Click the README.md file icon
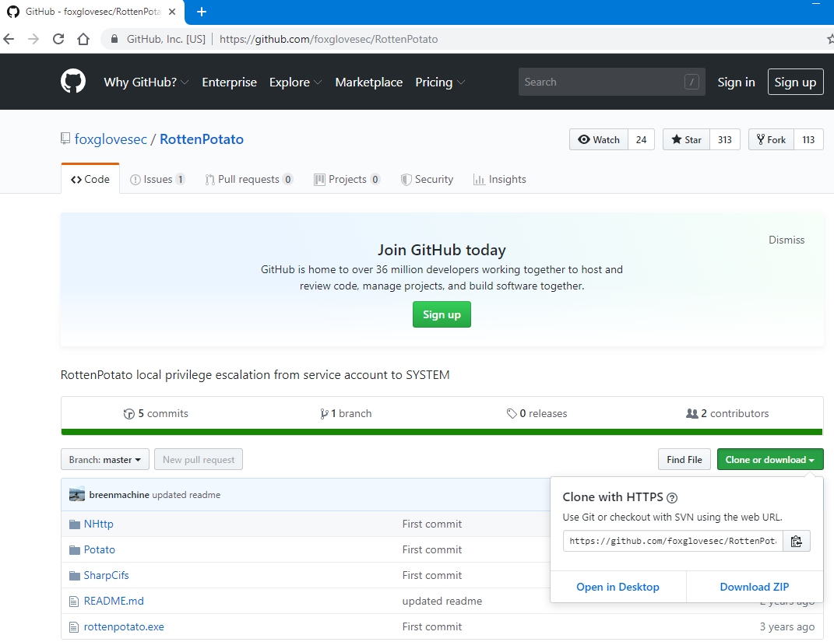This screenshot has height=642, width=834. pos(74,602)
